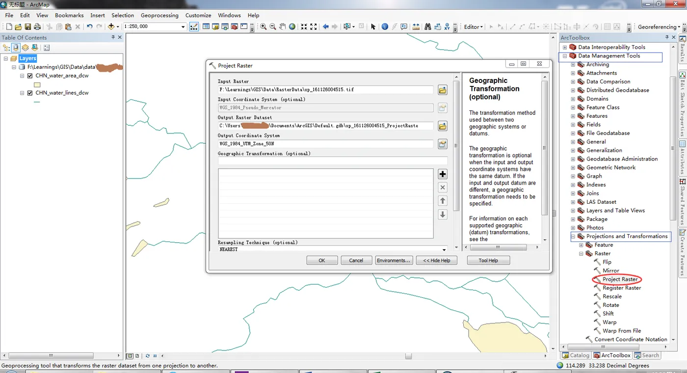Viewport: 687px width, 373px height.
Task: Open the Python window icon
Action: click(x=244, y=27)
